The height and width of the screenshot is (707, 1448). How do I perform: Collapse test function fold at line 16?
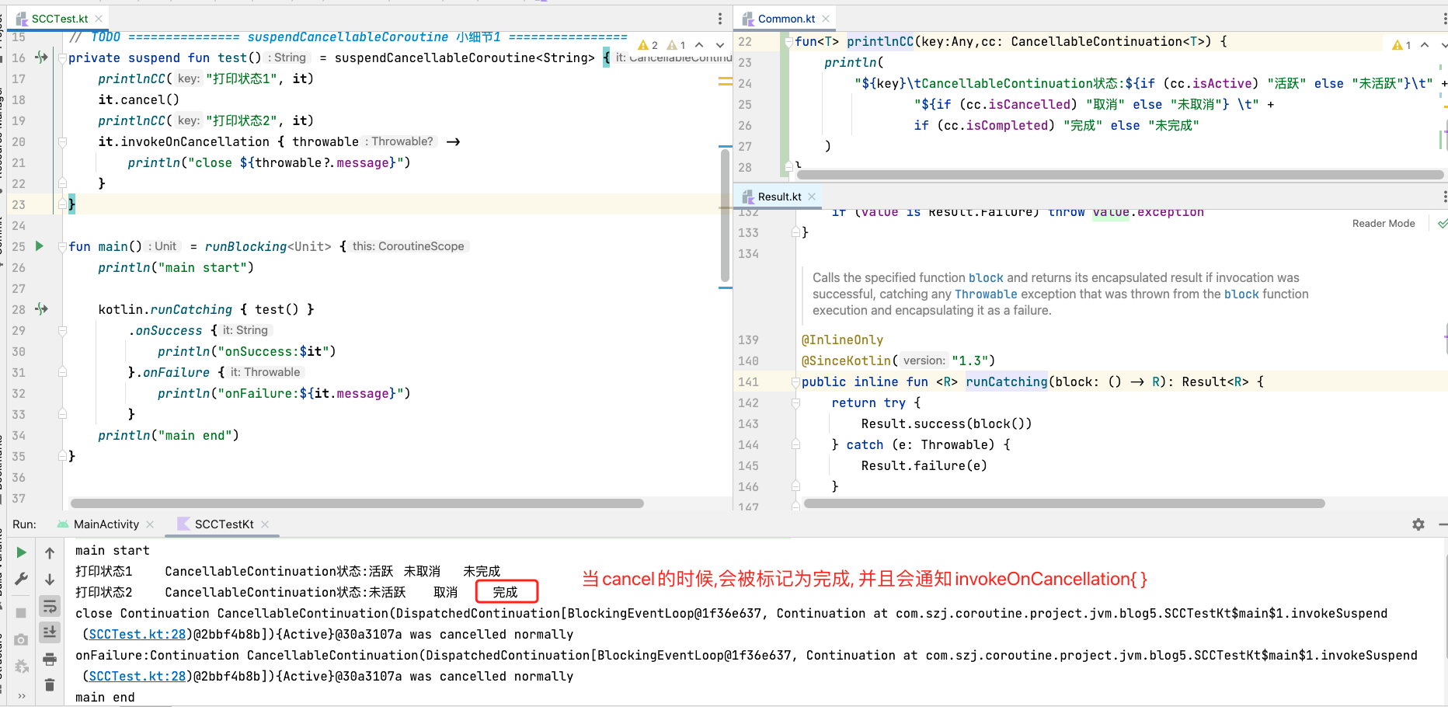coord(62,58)
